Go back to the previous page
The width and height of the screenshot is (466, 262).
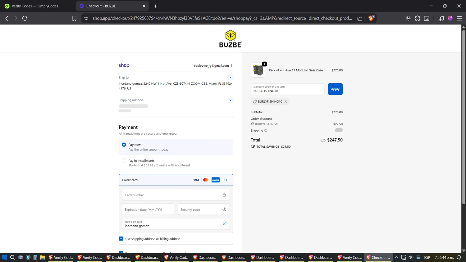(7, 18)
